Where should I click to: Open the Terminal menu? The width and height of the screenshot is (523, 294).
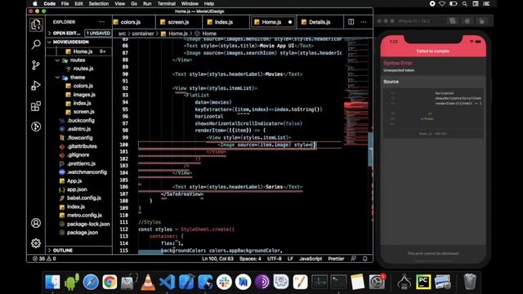[x=167, y=3]
